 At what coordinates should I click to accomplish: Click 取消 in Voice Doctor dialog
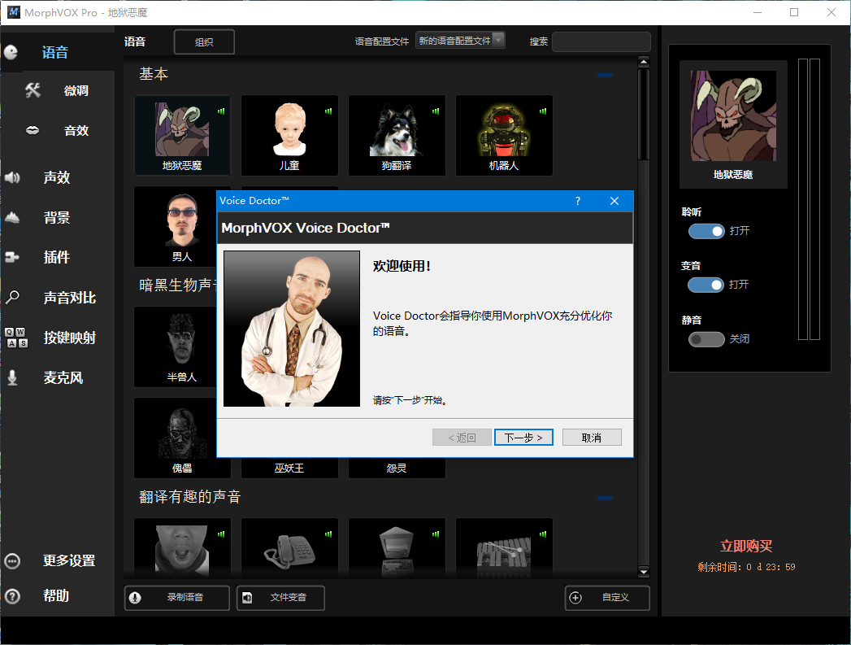tap(592, 438)
